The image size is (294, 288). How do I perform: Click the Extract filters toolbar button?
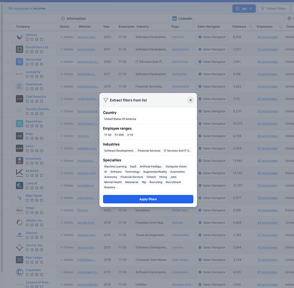273,9
